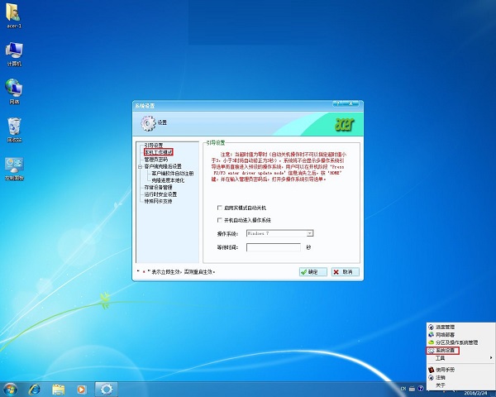Close the 系统设置 dialog with X
The image size is (496, 397).
(x=351, y=103)
